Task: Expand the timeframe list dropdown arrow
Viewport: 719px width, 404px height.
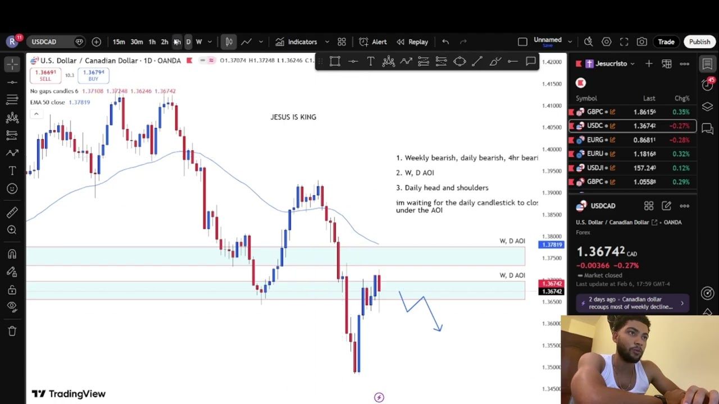Action: pyautogui.click(x=210, y=42)
